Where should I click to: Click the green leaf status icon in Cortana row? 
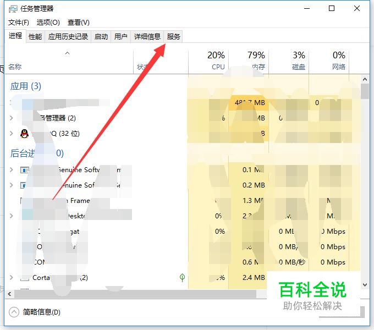[x=182, y=277]
